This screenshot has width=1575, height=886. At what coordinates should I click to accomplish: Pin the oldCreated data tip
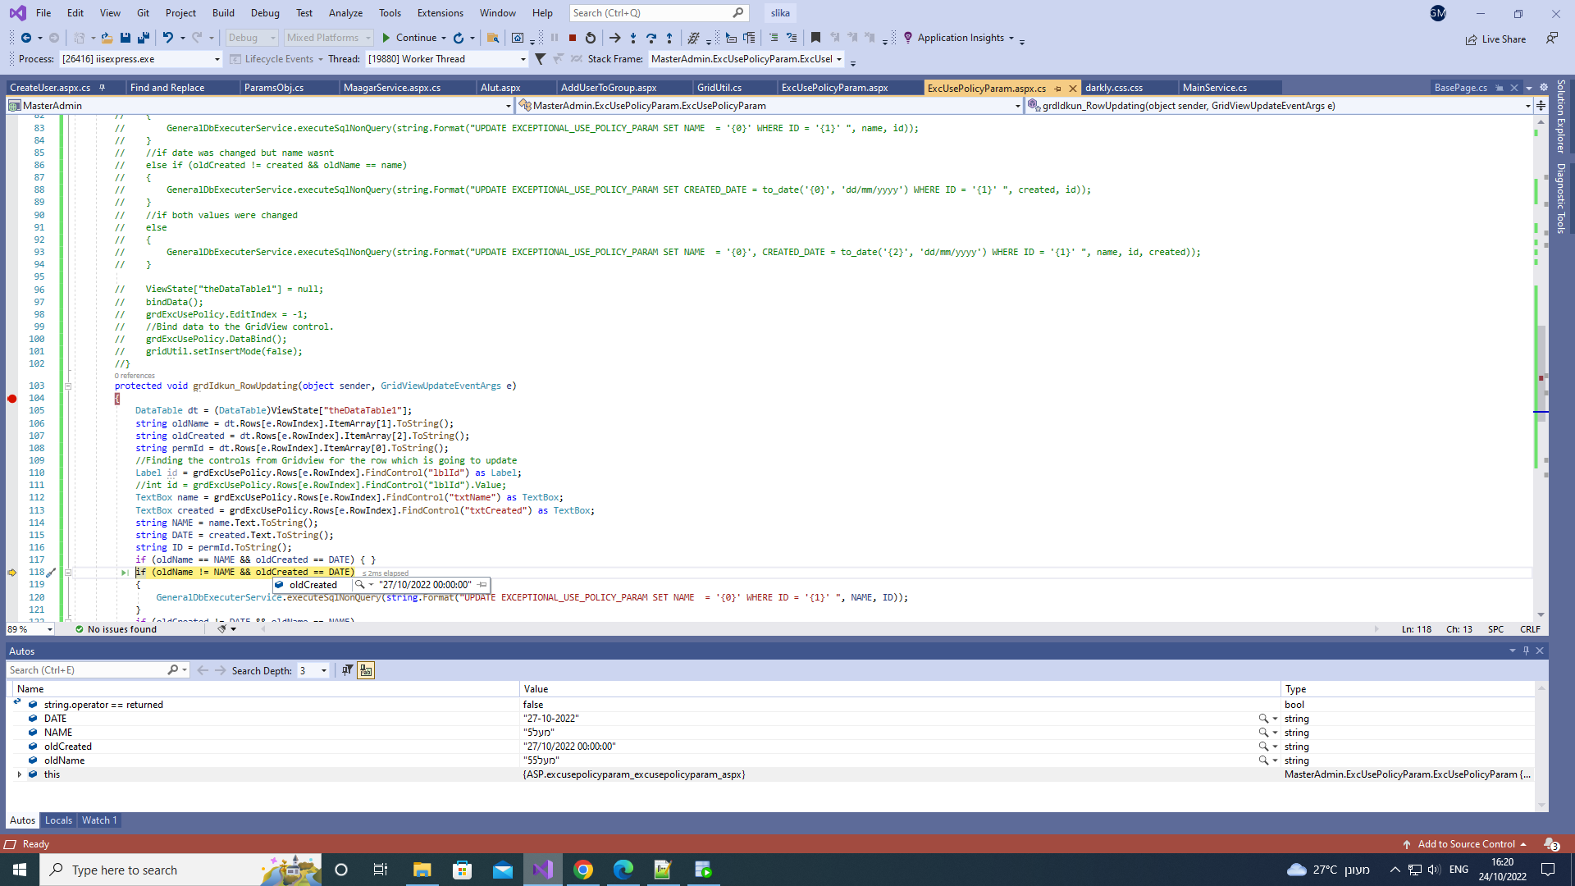click(482, 585)
